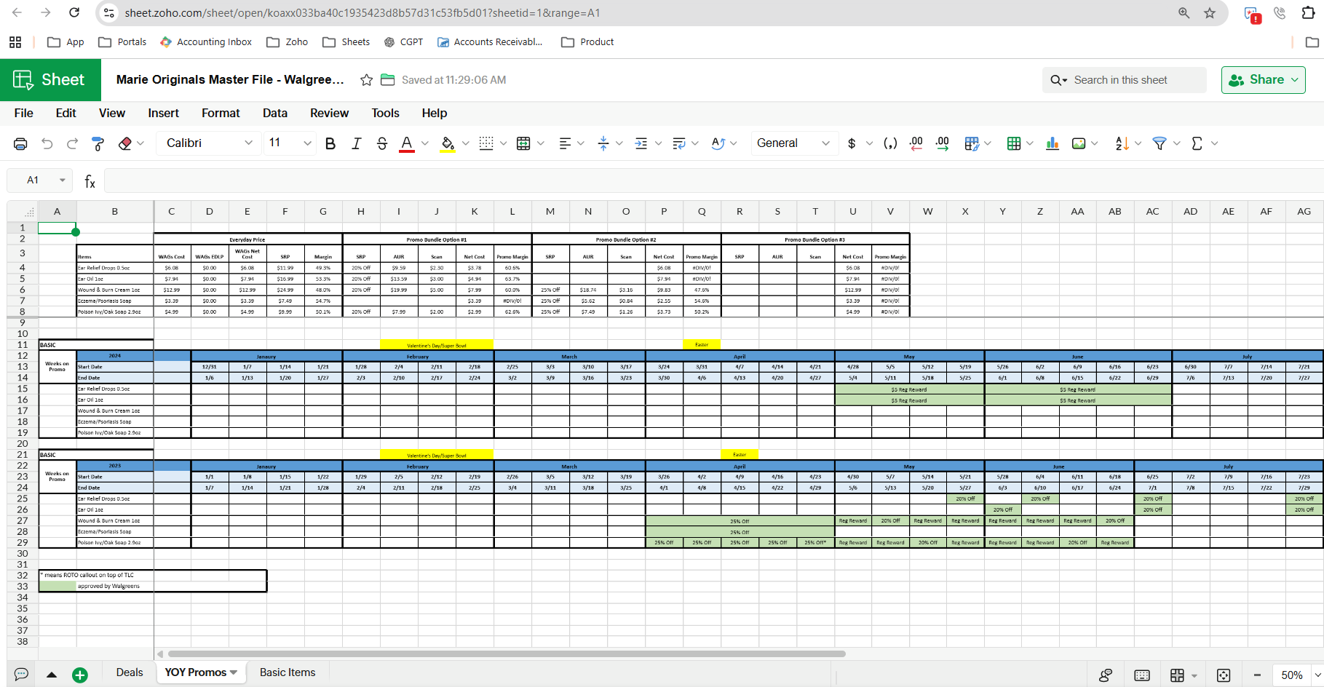Click the Insert Image icon
Viewport: 1324px width, 687px height.
click(x=1079, y=143)
